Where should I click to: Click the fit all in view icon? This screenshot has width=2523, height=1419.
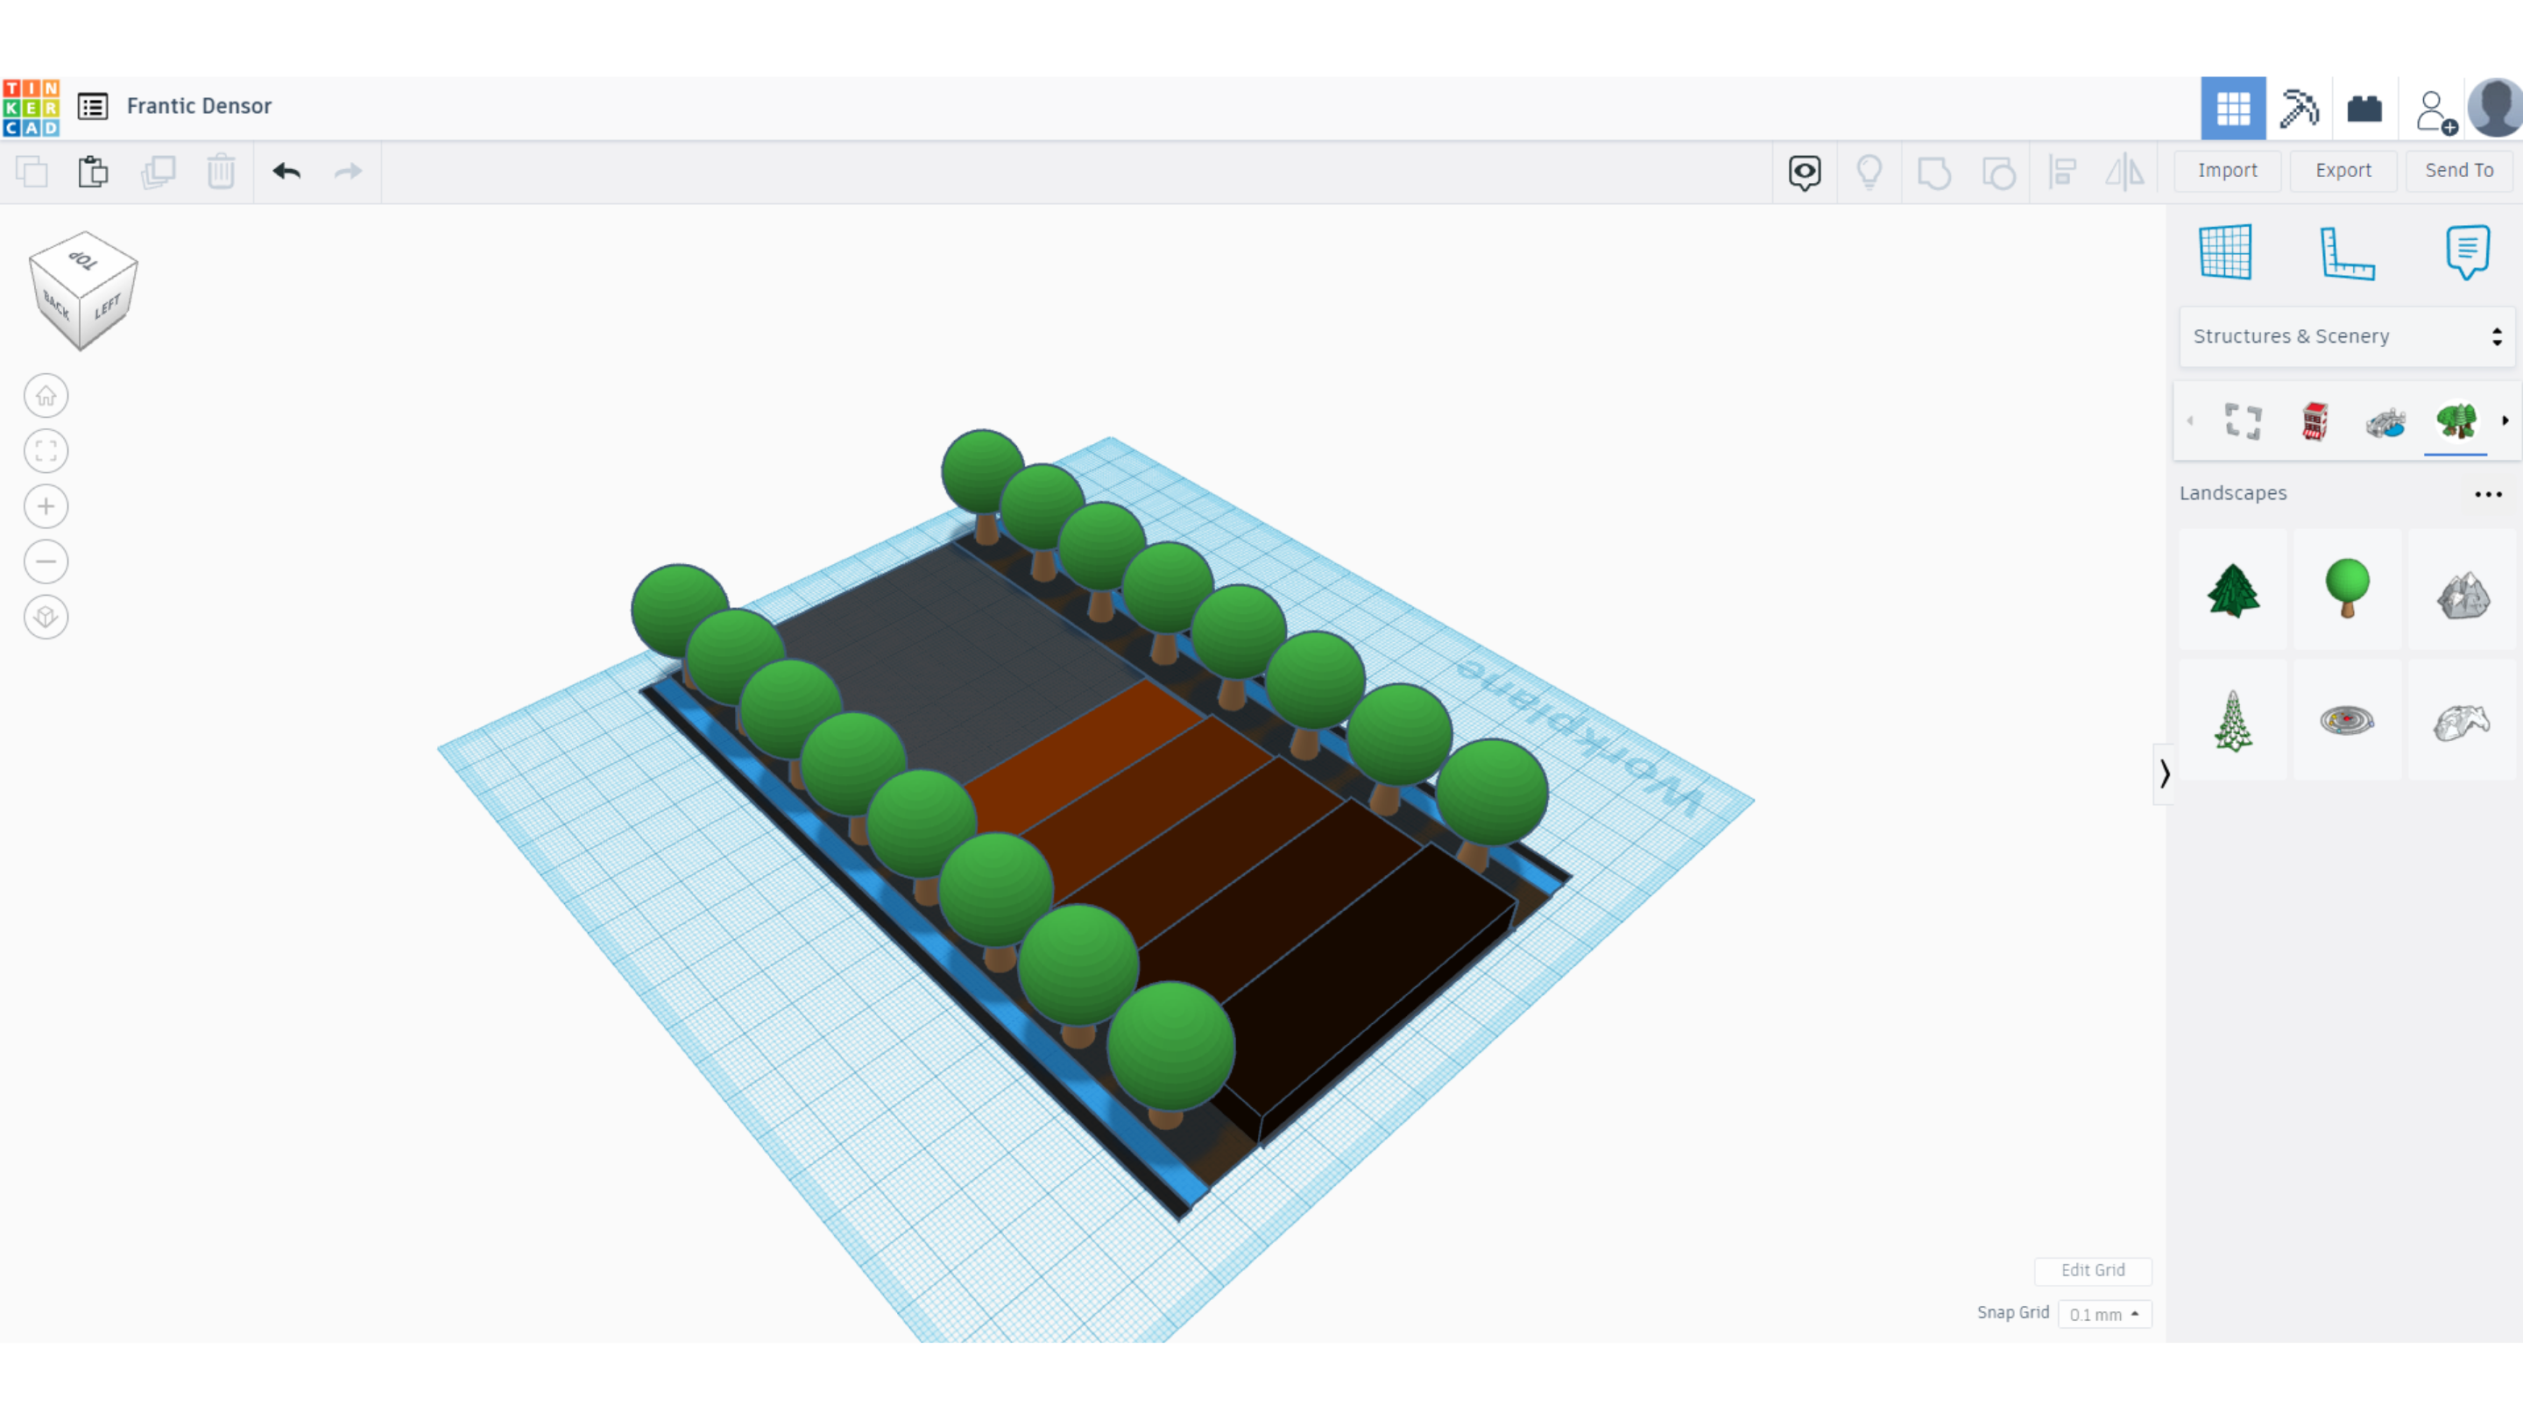[46, 451]
